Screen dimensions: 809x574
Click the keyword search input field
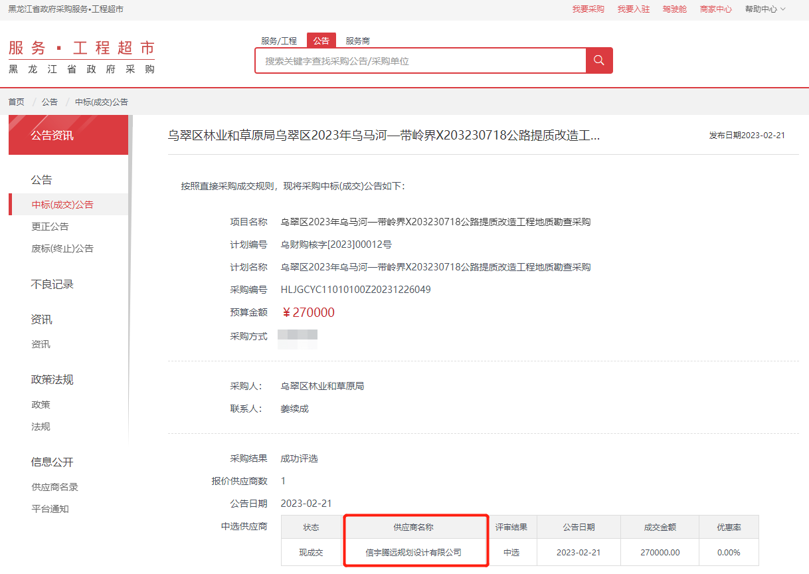[x=418, y=60]
